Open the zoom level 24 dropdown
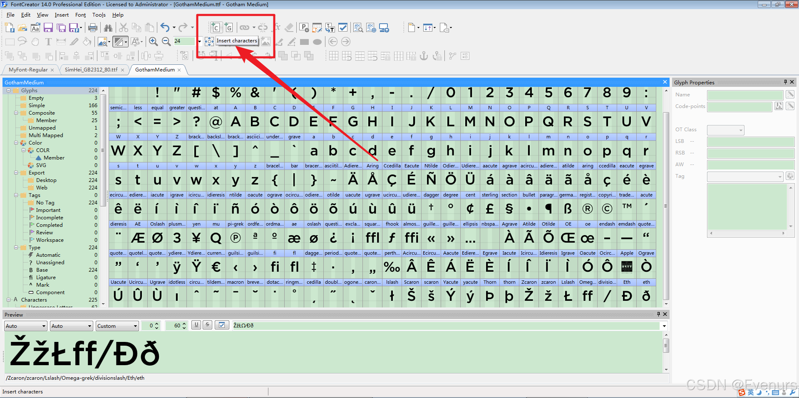799x398 pixels. [x=199, y=41]
